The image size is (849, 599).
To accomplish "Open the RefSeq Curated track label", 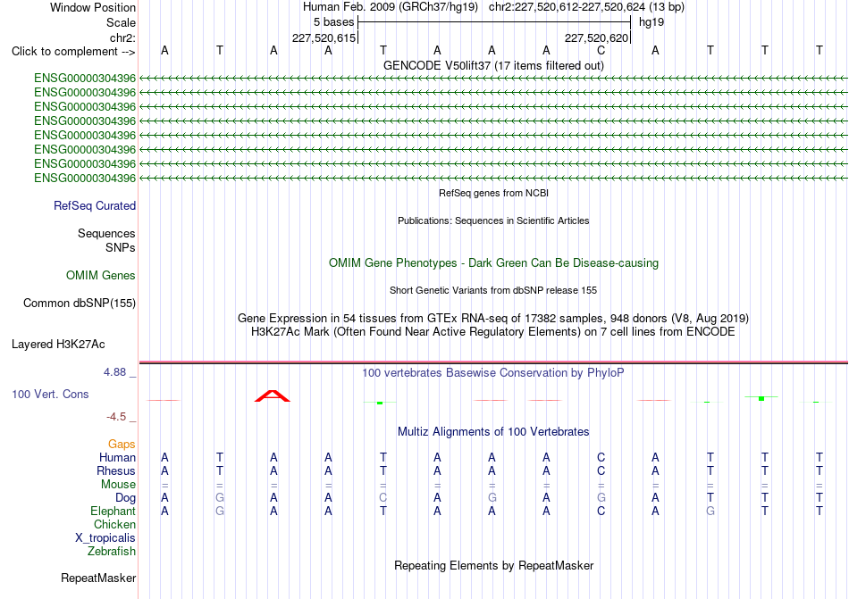I will (95, 206).
